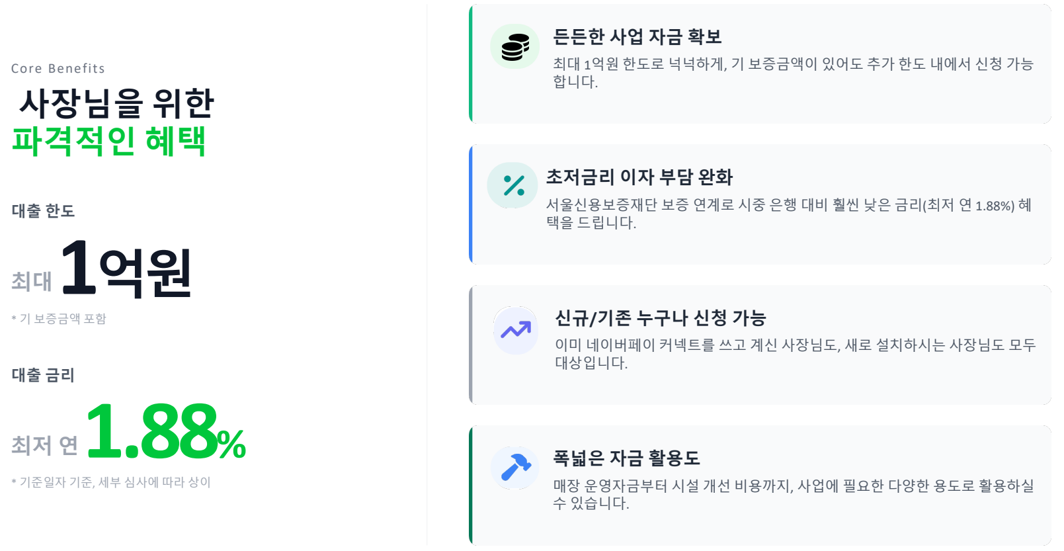Click the large '1억원' amount text
Viewport: 1064px width, 551px height.
pyautogui.click(x=126, y=270)
